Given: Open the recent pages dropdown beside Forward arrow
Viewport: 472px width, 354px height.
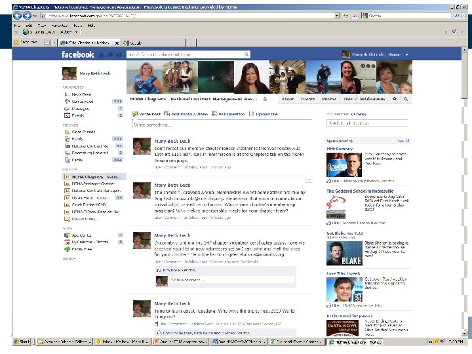Looking at the screenshot, I should tap(35, 16).
